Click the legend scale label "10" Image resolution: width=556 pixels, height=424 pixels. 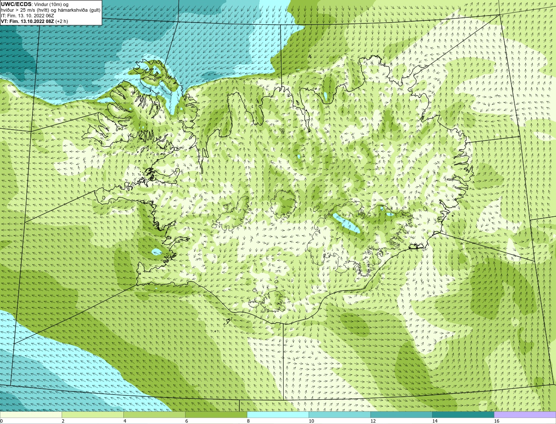pyautogui.click(x=311, y=421)
